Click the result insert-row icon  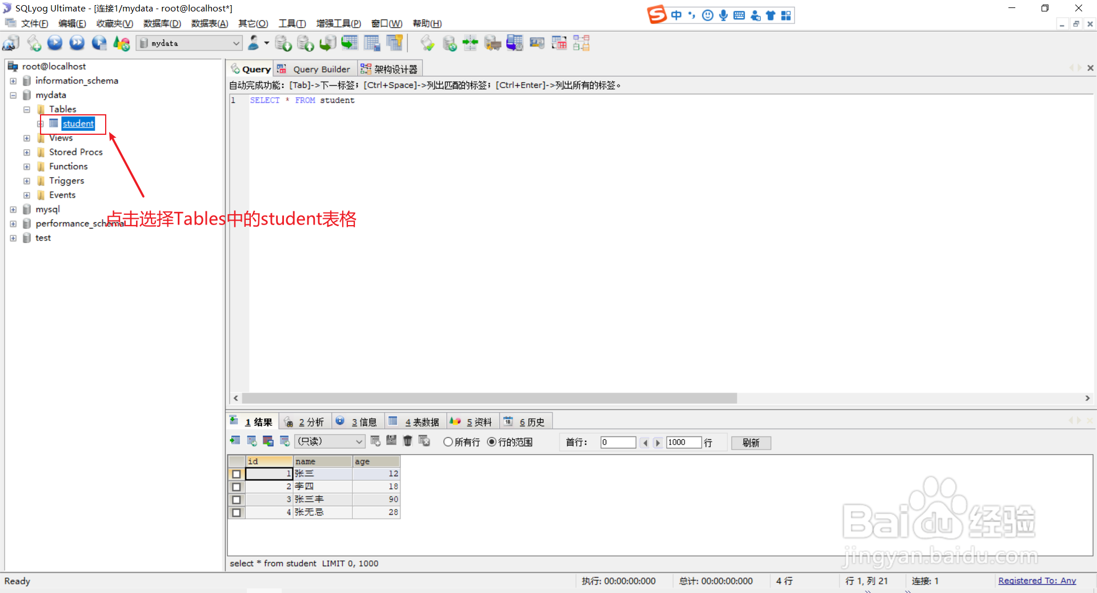coord(375,441)
